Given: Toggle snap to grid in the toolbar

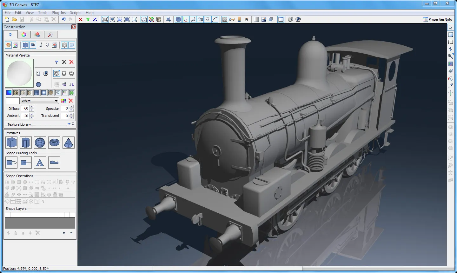Looking at the screenshot, I should (168, 19).
